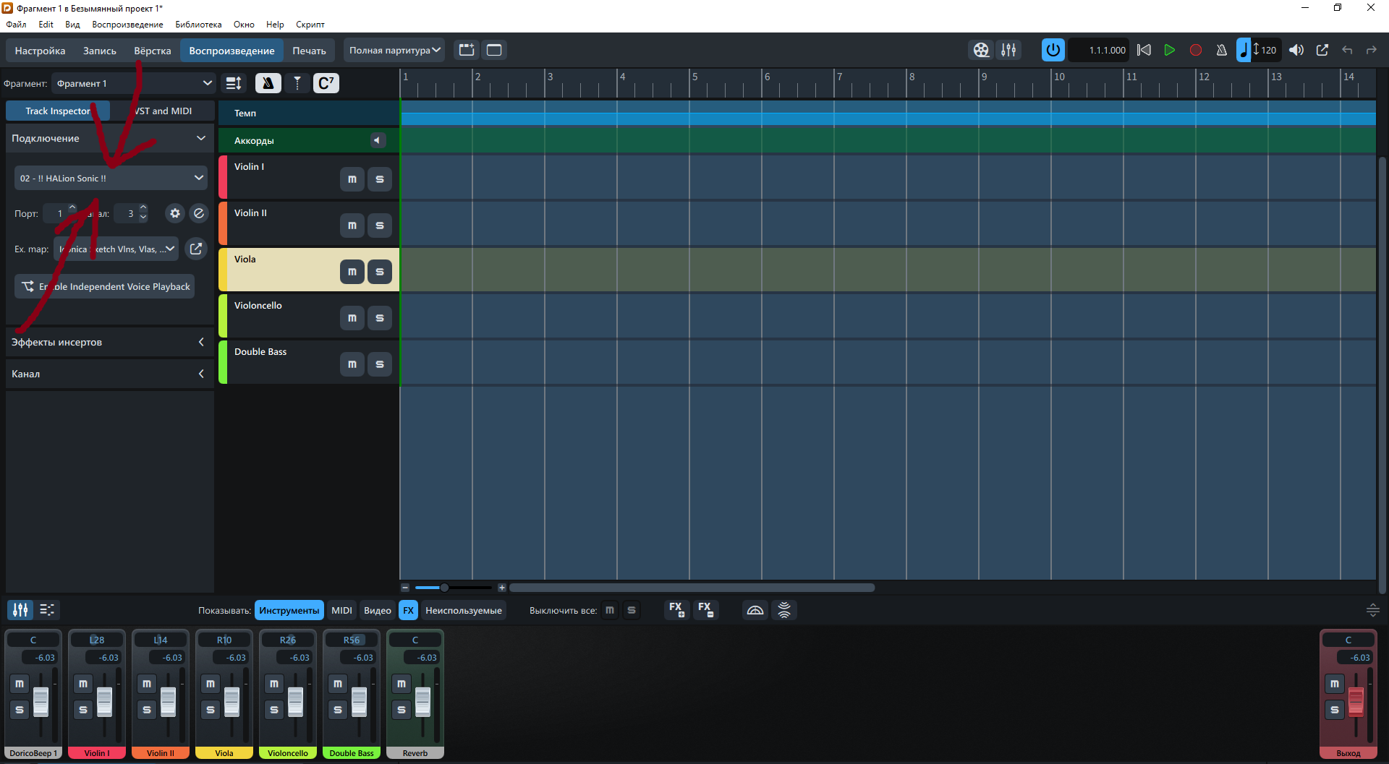The image size is (1389, 764).
Task: Mute the Violin I track
Action: click(x=352, y=179)
